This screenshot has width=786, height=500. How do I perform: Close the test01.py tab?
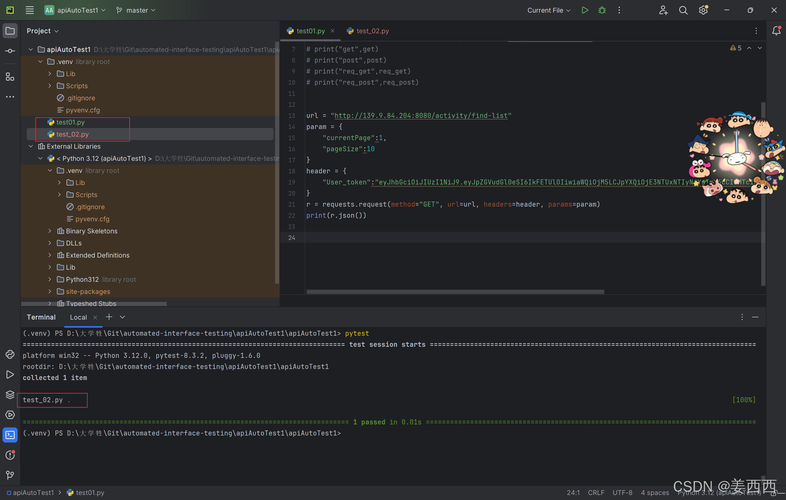tap(332, 31)
